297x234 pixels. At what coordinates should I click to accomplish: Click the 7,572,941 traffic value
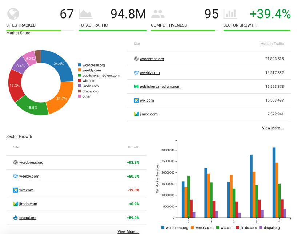276,114
